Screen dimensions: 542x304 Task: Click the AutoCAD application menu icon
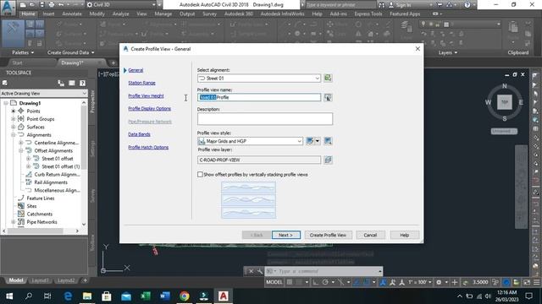click(8, 7)
